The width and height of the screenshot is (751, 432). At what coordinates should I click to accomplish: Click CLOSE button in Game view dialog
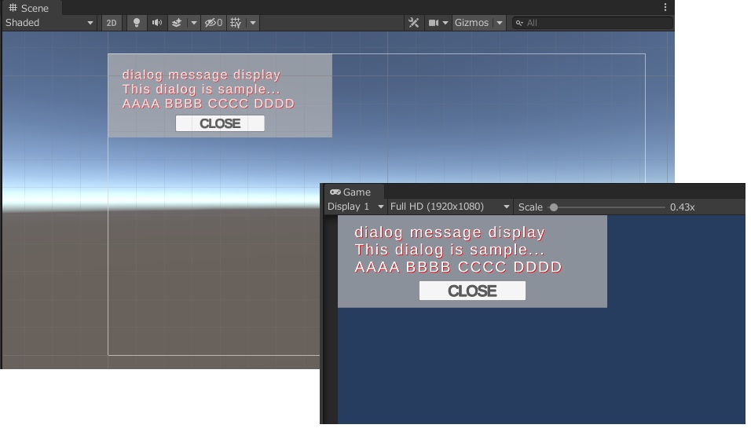(472, 291)
